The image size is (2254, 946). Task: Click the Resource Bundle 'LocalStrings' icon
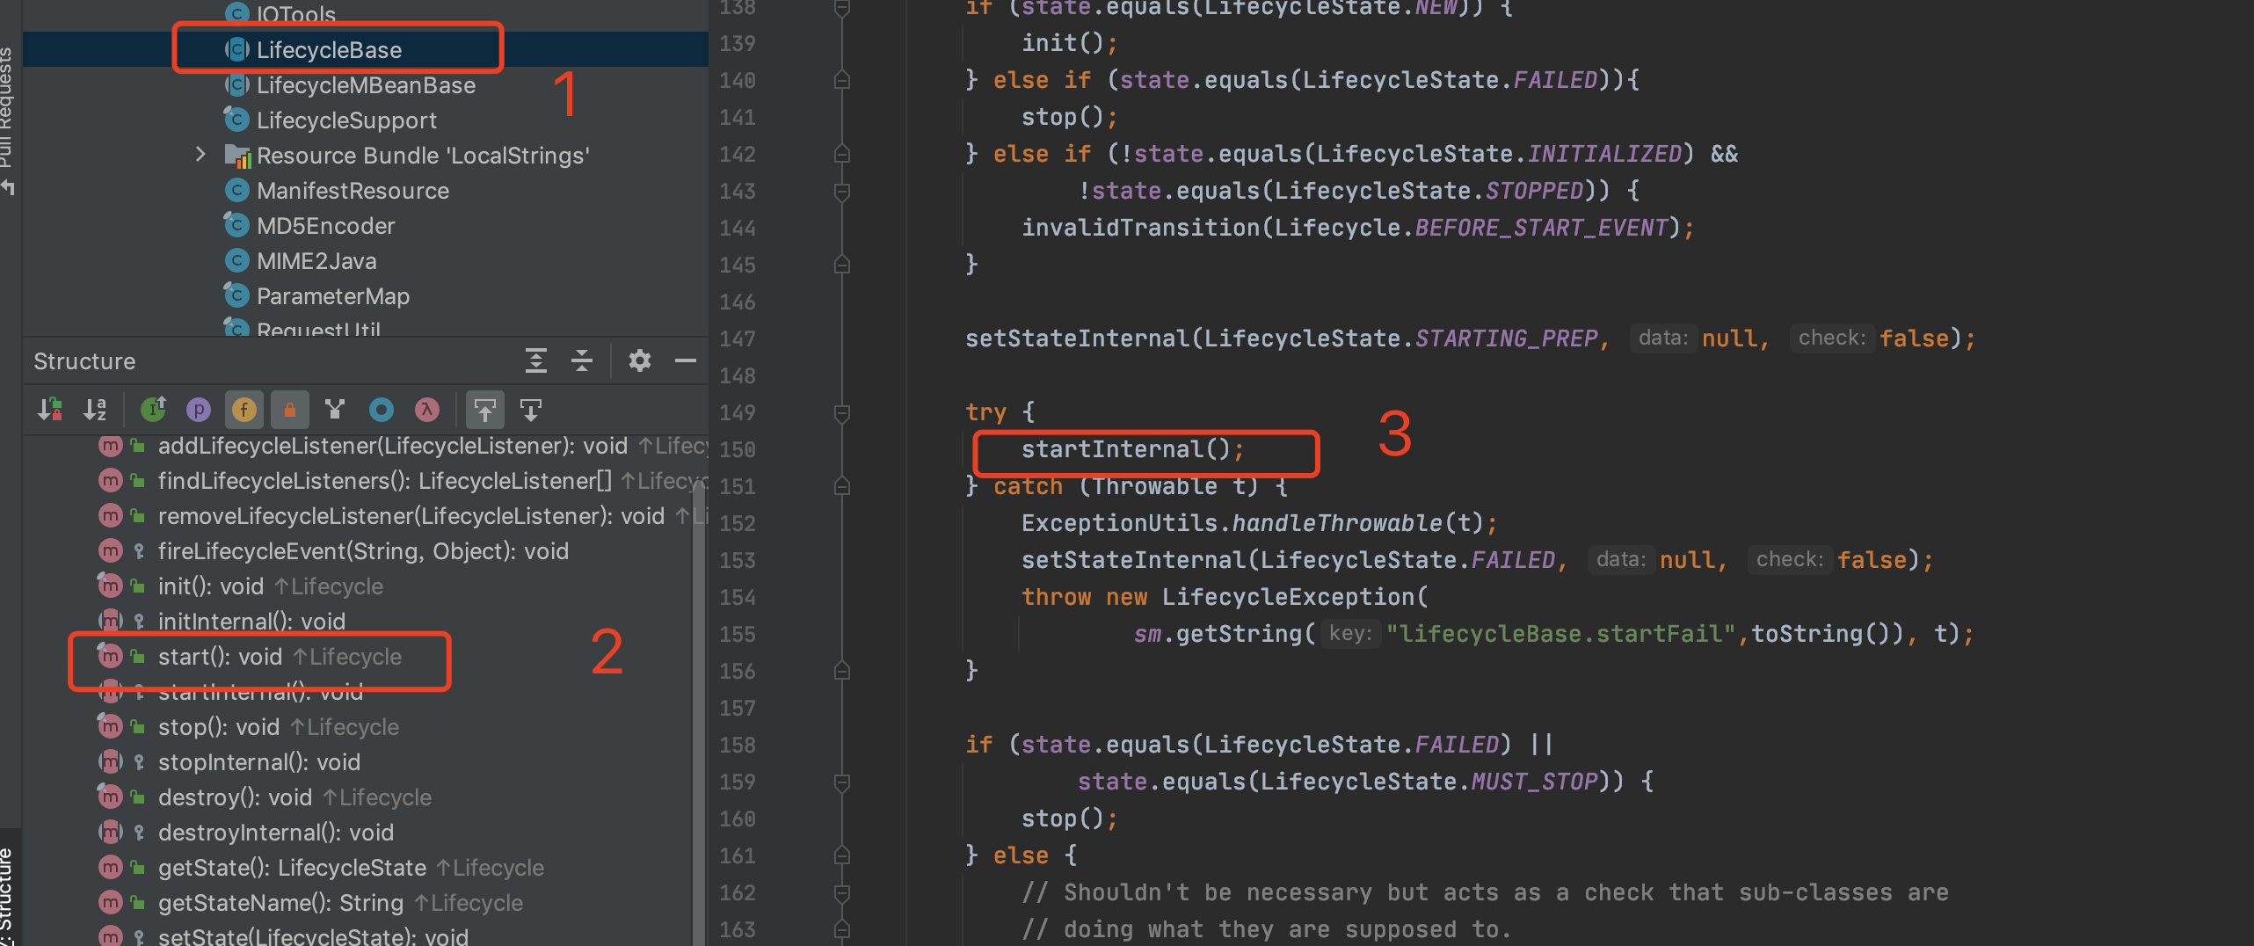pos(237,156)
